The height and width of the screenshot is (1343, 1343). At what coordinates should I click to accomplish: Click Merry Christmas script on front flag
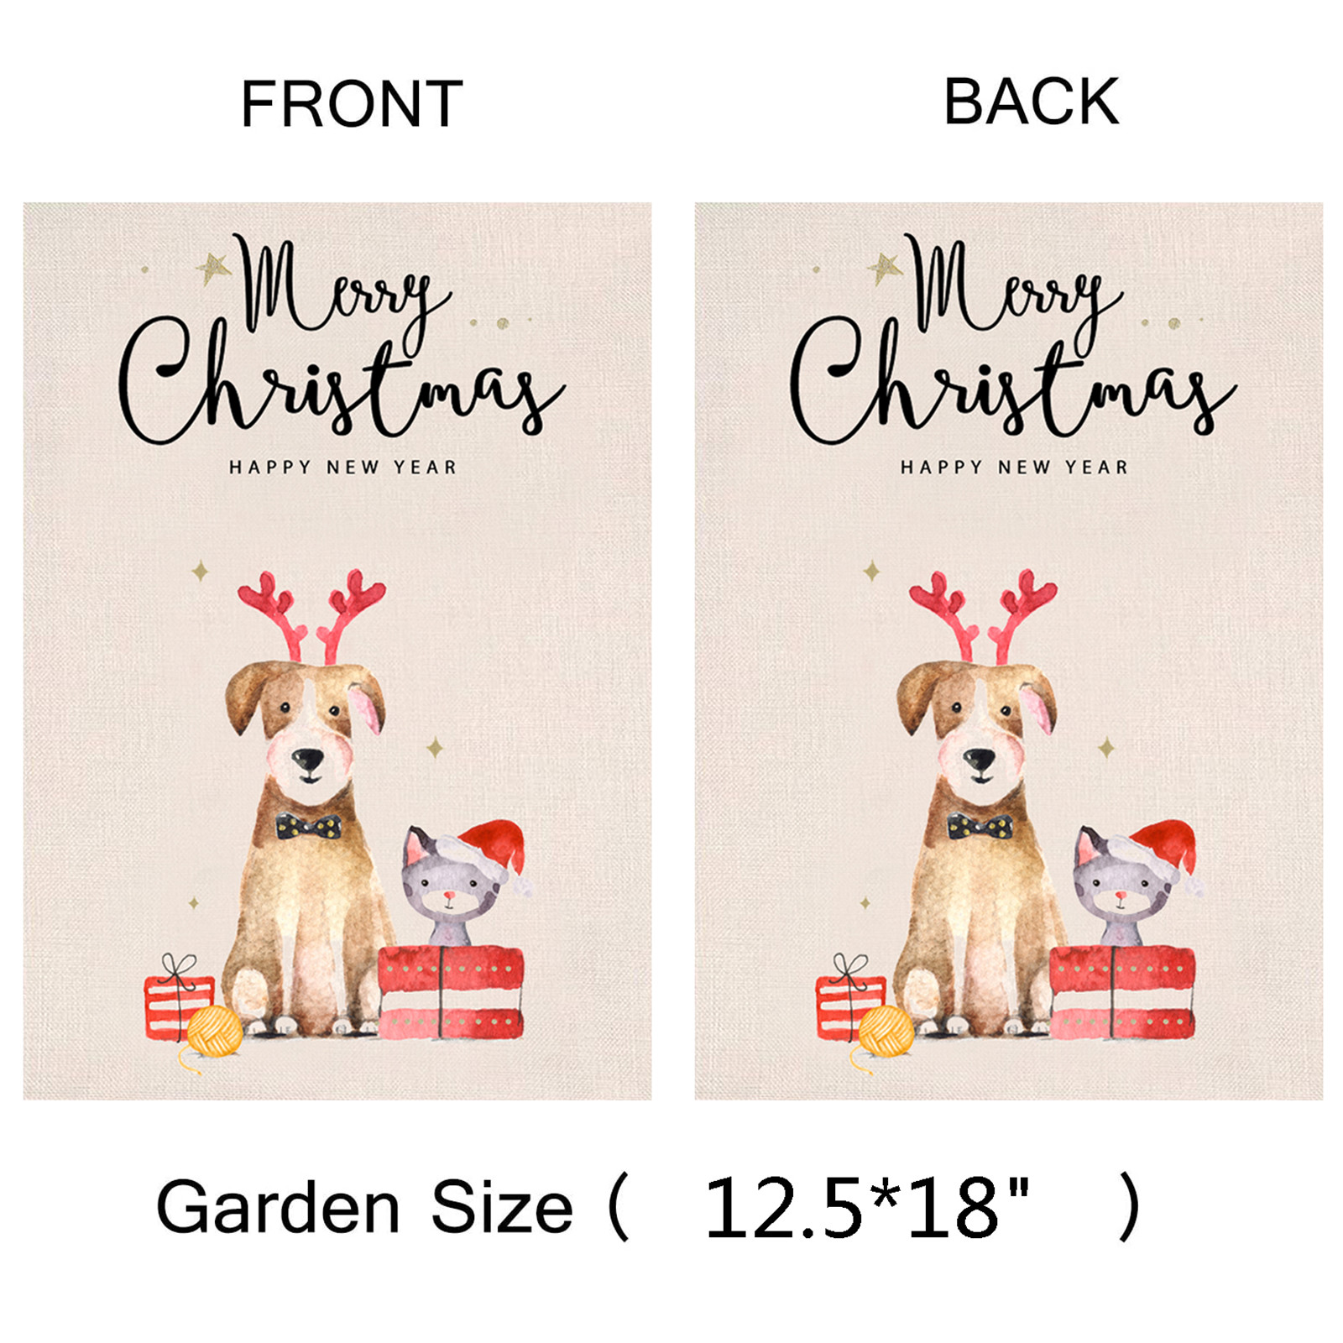click(x=341, y=338)
